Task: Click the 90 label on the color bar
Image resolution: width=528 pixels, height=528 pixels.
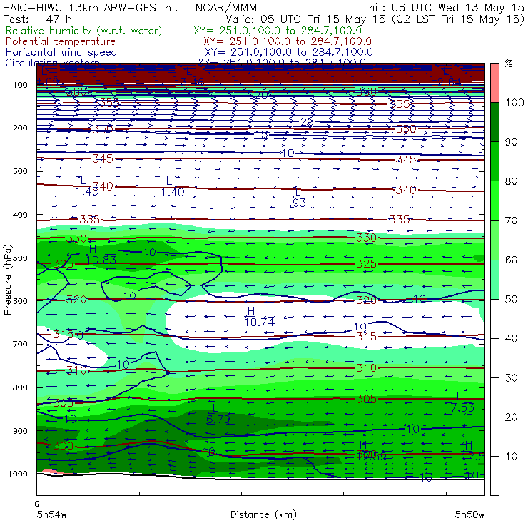Action: [x=511, y=142]
